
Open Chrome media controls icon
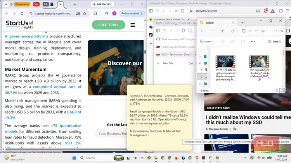[107, 13]
